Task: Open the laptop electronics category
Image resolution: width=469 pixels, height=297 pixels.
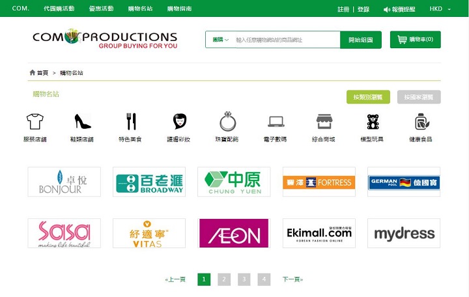Action: pyautogui.click(x=276, y=122)
